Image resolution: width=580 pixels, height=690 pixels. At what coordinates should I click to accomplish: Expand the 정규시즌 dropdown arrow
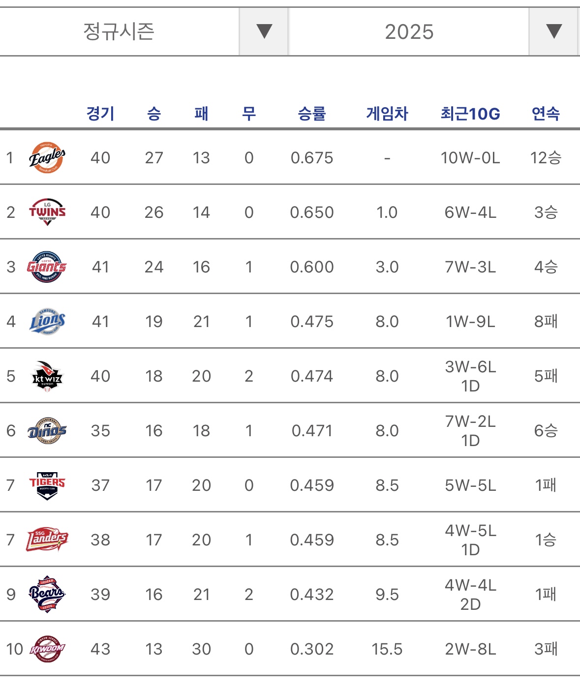(x=264, y=31)
